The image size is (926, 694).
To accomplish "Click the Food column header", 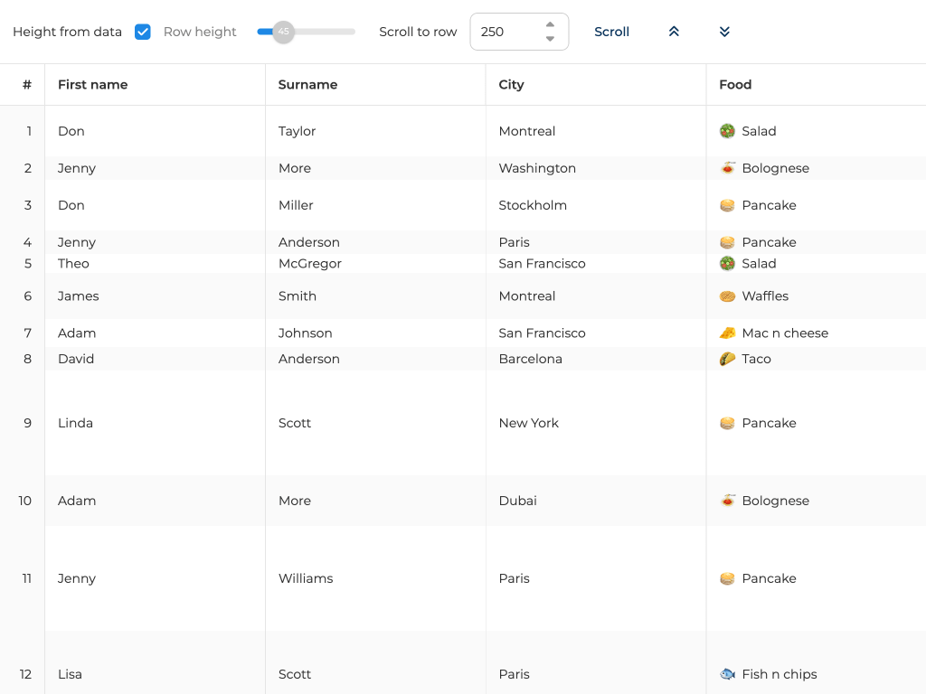I will 735,85.
